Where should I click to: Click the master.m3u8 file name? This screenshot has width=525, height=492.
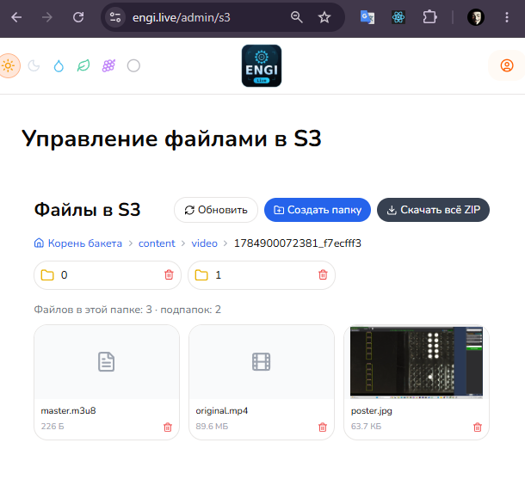68,410
